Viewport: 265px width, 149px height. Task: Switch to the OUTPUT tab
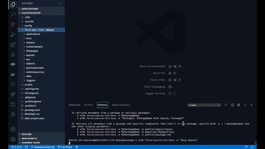click(x=89, y=105)
